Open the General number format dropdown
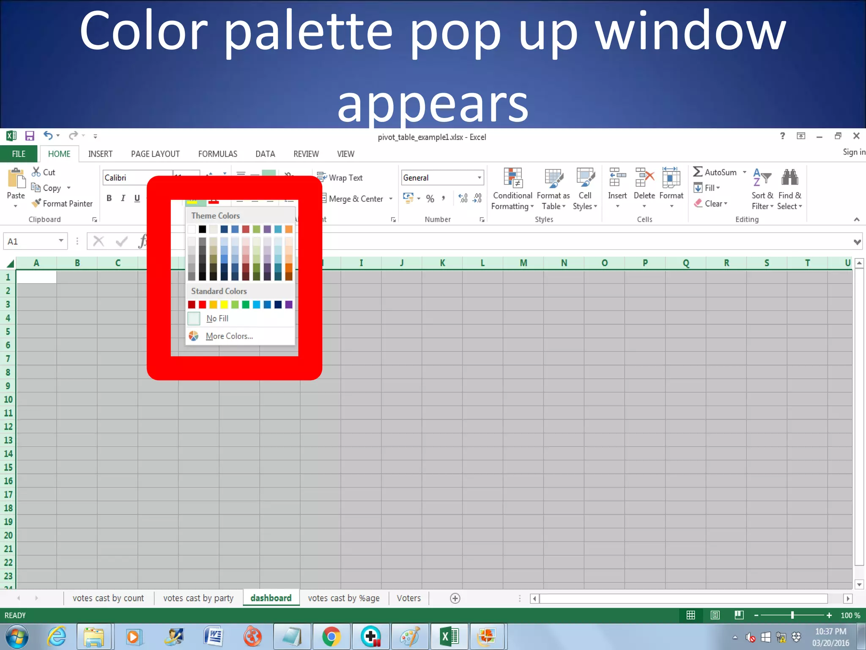The width and height of the screenshot is (866, 650). pyautogui.click(x=480, y=178)
